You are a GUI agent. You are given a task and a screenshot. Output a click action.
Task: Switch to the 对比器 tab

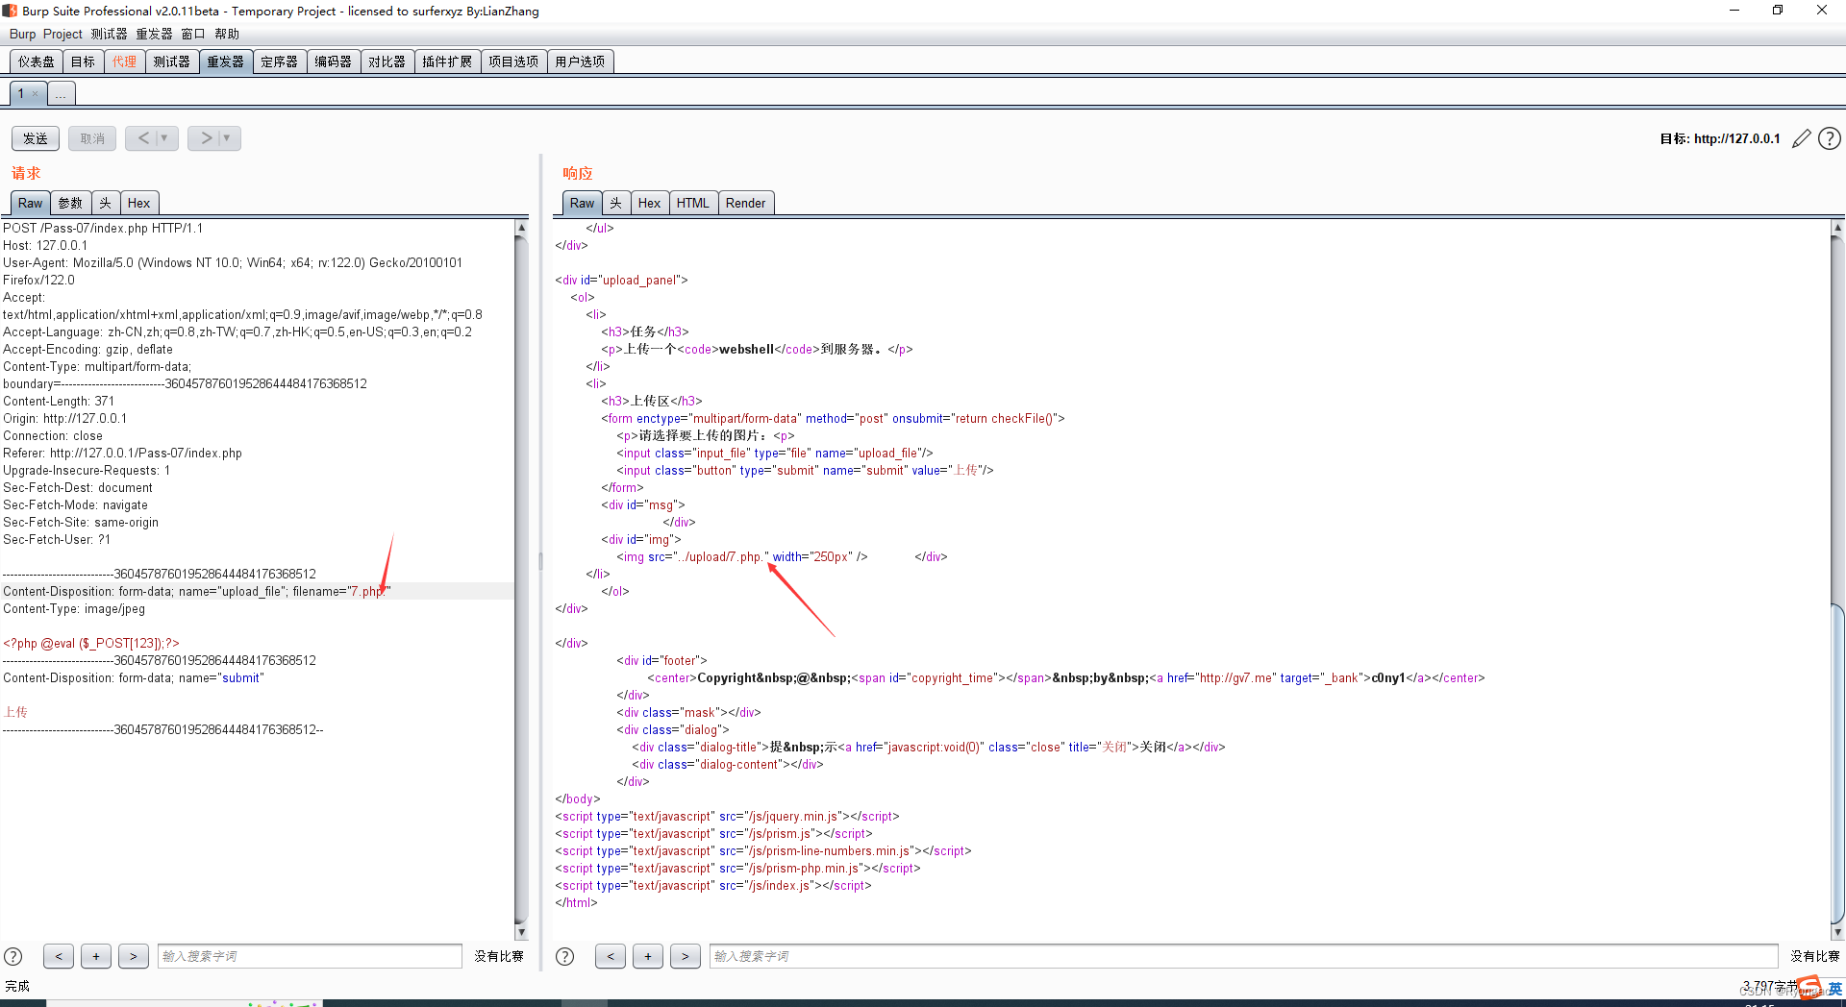click(x=387, y=61)
